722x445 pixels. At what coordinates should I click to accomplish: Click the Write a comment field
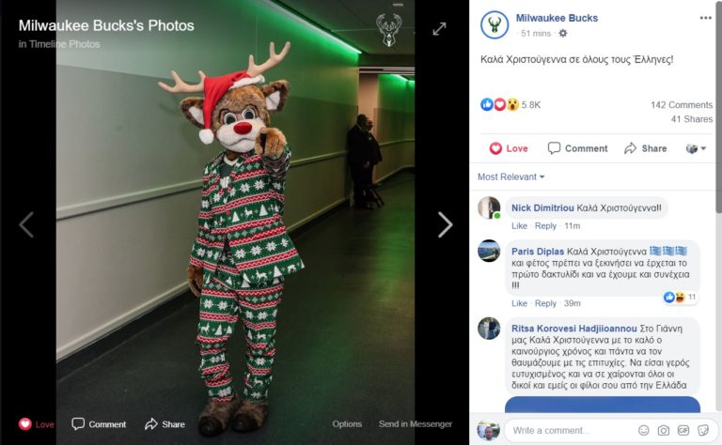[569, 430]
